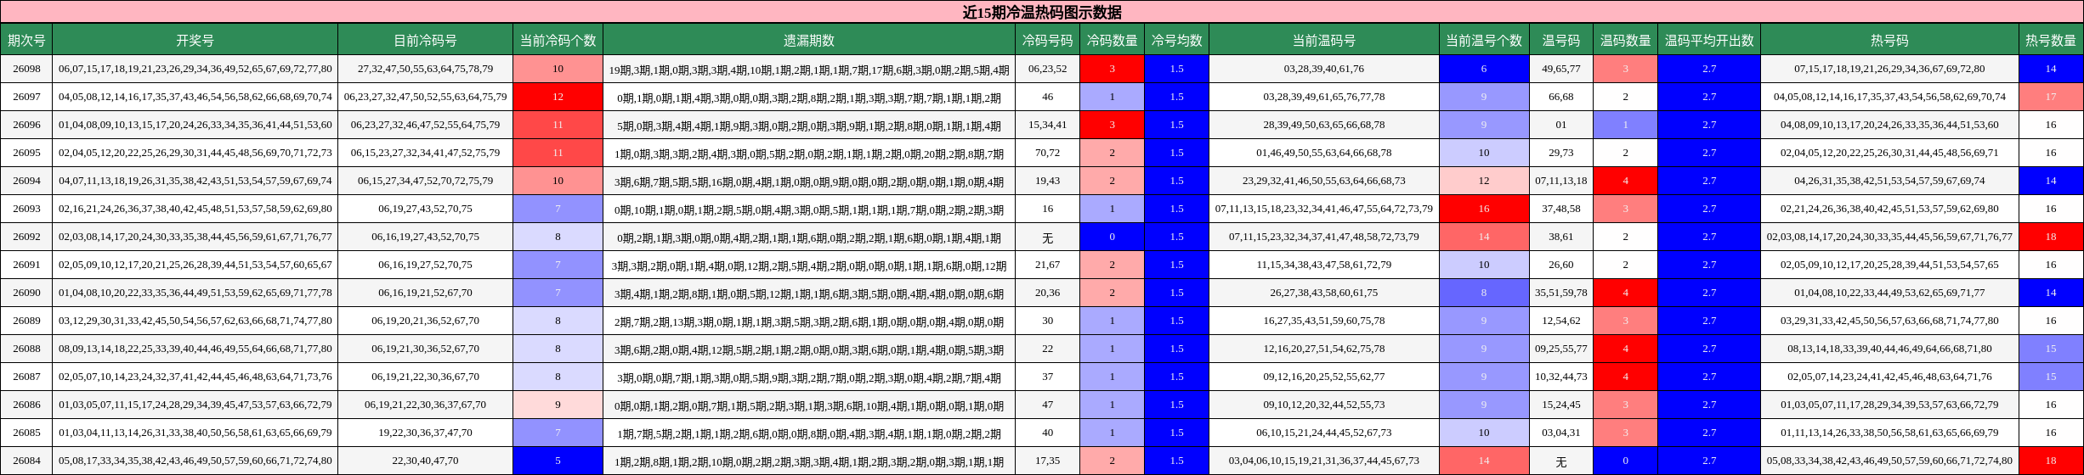Select the 热号数量 column header
The image size is (2084, 475).
[2050, 40]
